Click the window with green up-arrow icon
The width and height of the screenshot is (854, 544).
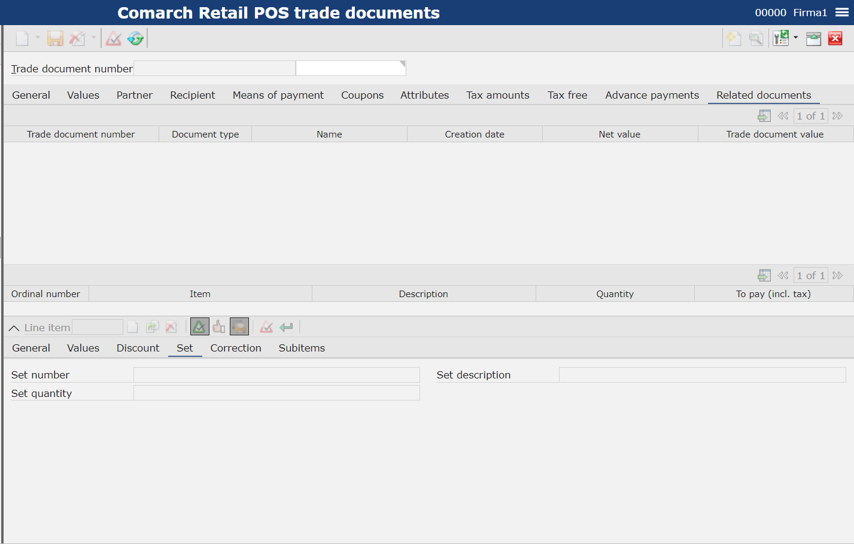point(813,39)
